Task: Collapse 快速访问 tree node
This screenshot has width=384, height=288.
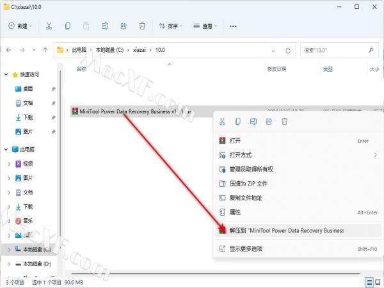Action: click(x=6, y=74)
